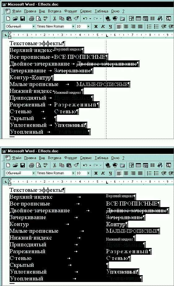Click document control icon beside Файл, upper window
The height and width of the screenshot is (286, 174).
click(8, 11)
